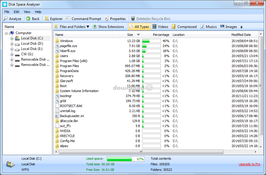This screenshot has height=175, width=266.
Task: Click the unintall.log file icon
Action: coord(57,111)
